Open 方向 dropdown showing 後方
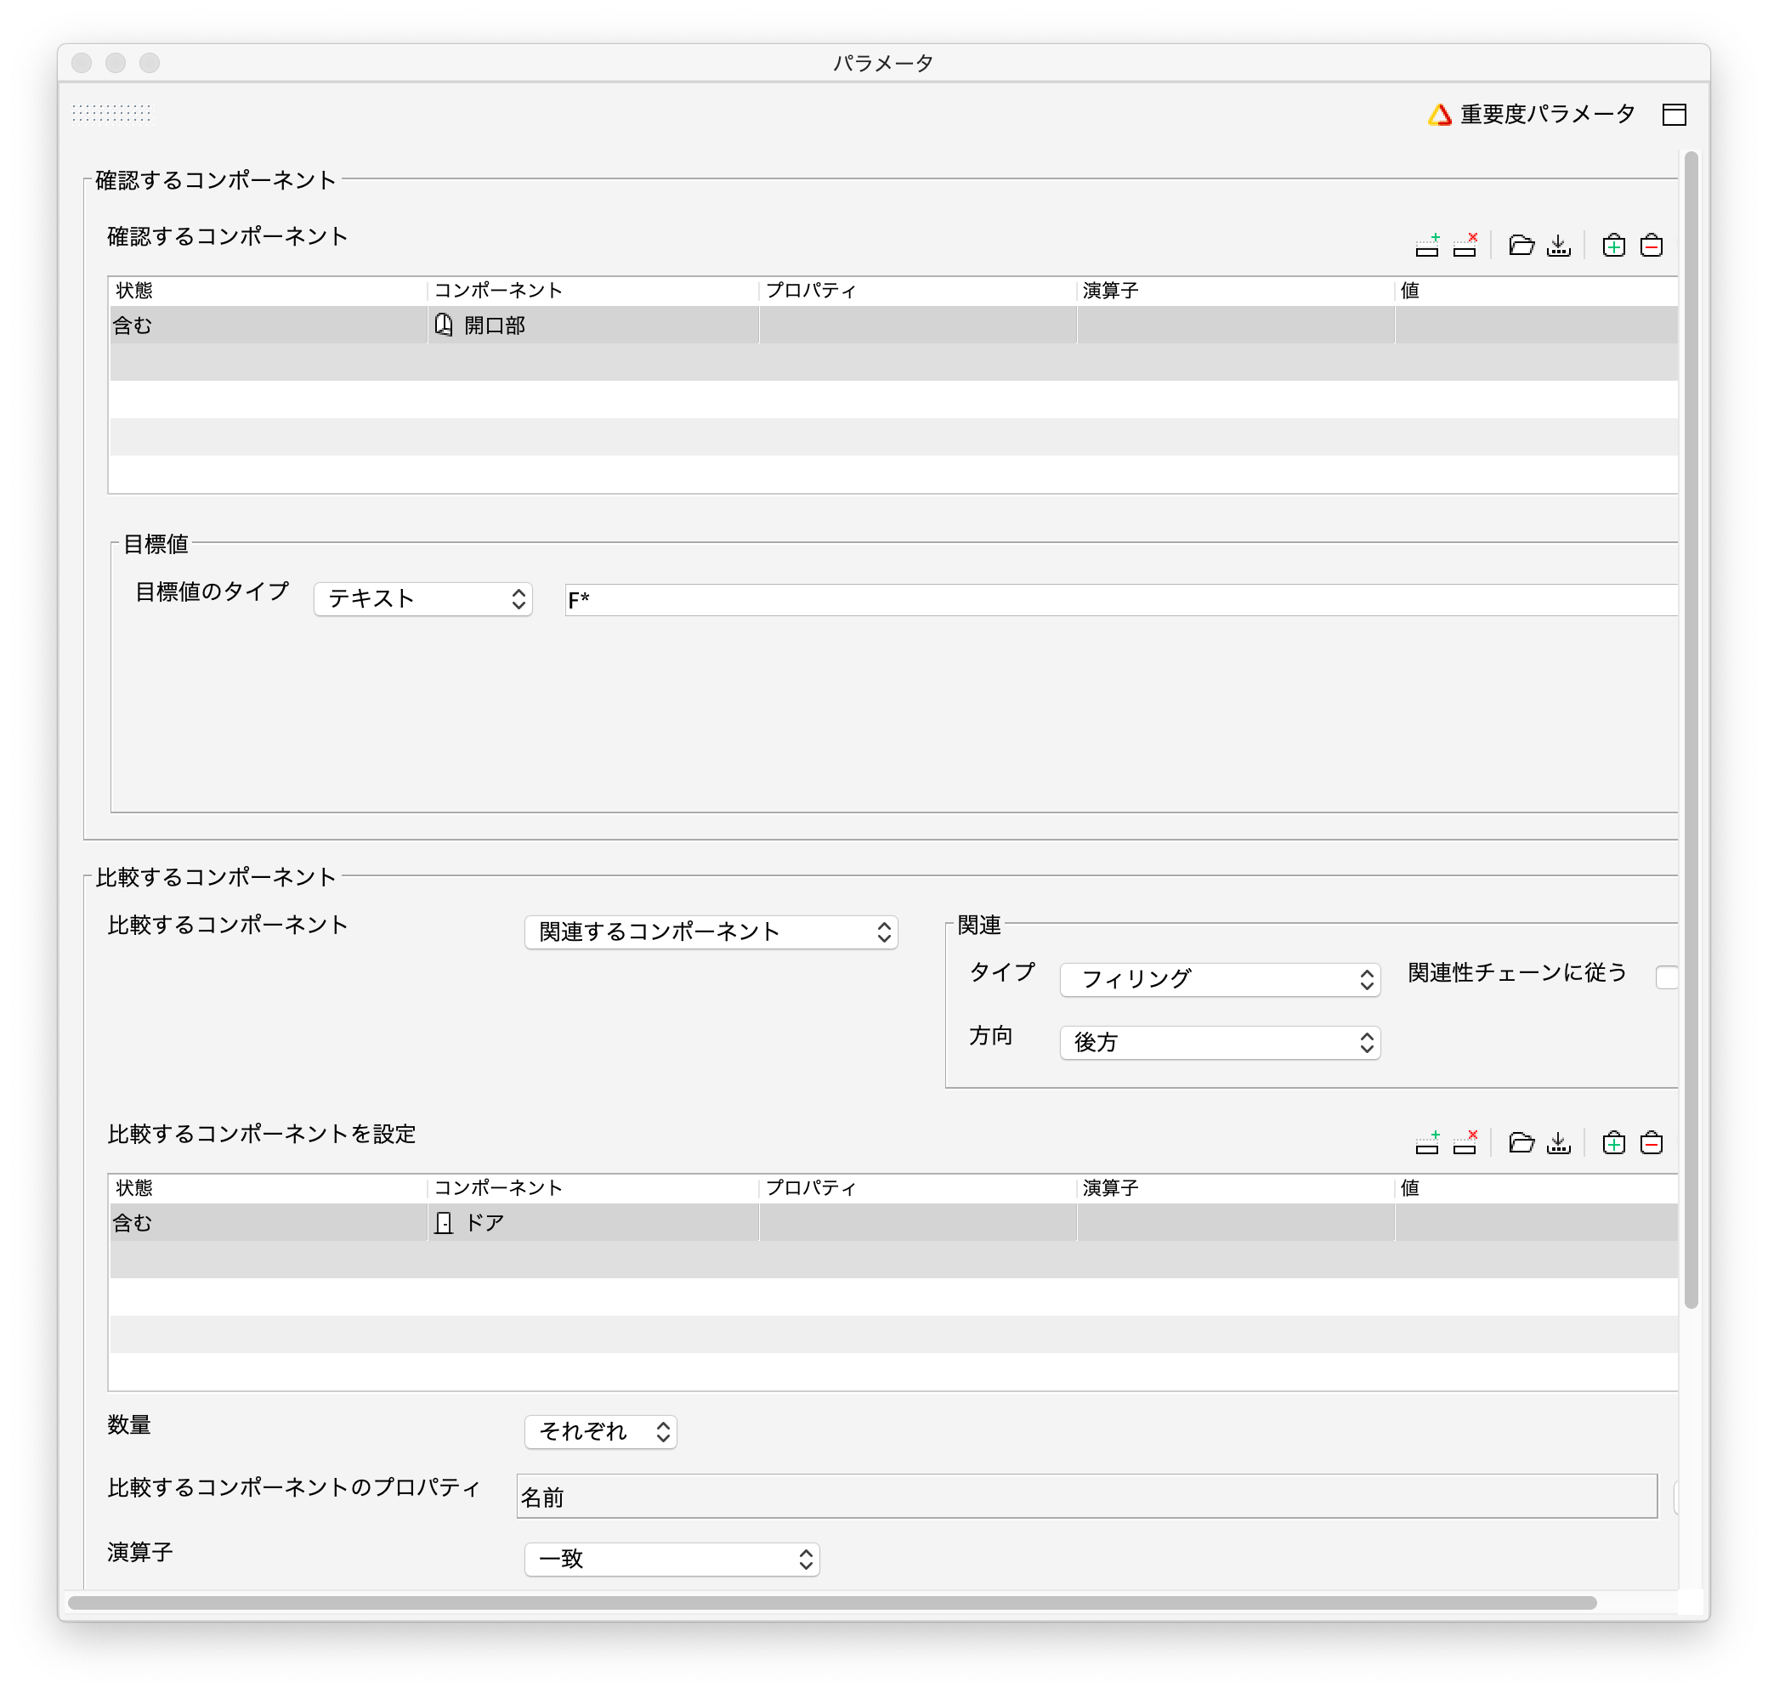The height and width of the screenshot is (1693, 1768). click(x=1220, y=1043)
